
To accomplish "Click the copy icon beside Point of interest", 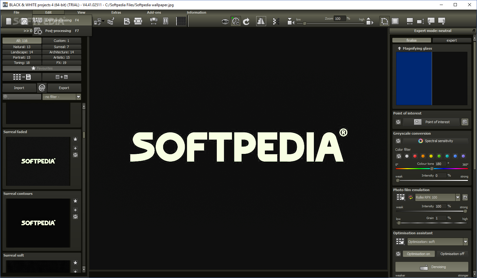I will 465,122.
